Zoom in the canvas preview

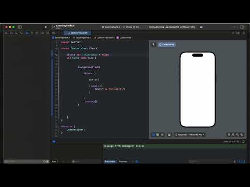[x=242, y=135]
